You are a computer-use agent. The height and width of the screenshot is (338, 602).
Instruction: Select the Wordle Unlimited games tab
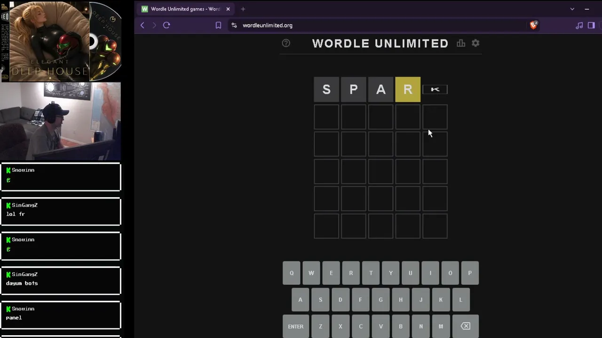tap(186, 9)
